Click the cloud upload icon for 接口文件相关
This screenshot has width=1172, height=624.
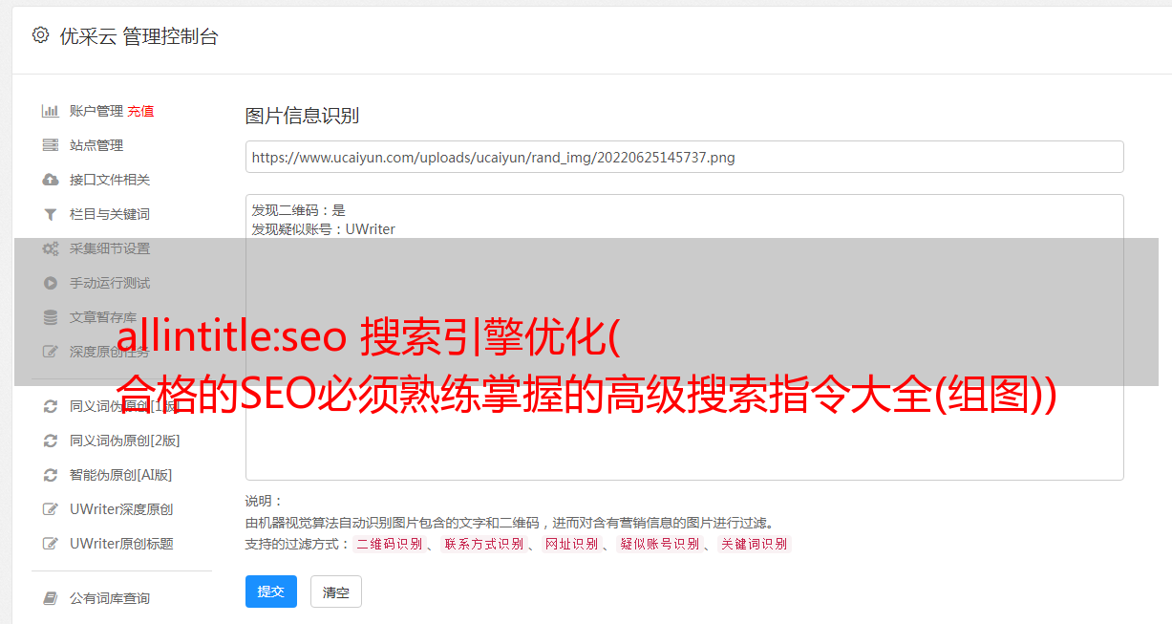[51, 180]
